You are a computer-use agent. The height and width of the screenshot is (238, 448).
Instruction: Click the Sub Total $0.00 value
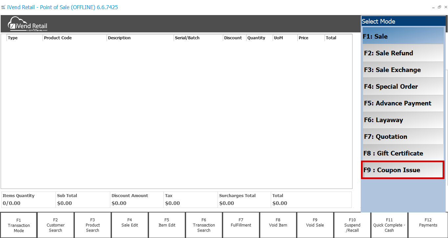click(64, 203)
